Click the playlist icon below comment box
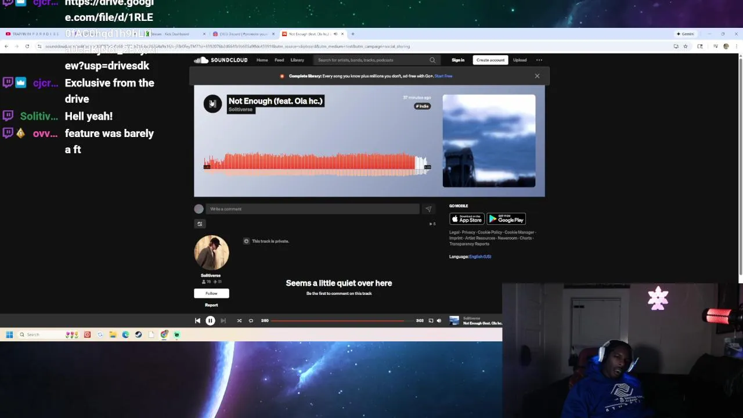 tap(200, 224)
